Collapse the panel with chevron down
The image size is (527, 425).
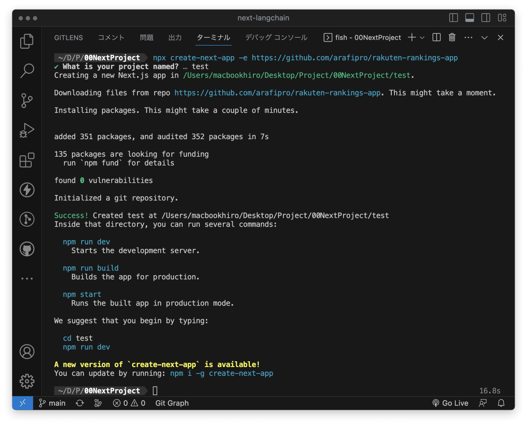484,38
